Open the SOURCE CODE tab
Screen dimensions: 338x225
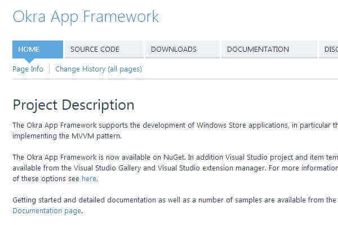pyautogui.click(x=95, y=49)
